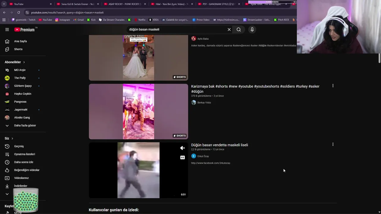The image size is (381, 214).
Task: Open the YouTube hamburger guide menu
Action: pyautogui.click(x=7, y=29)
